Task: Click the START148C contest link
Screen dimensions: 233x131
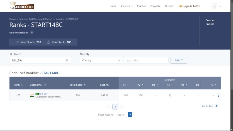Action: [50, 73]
